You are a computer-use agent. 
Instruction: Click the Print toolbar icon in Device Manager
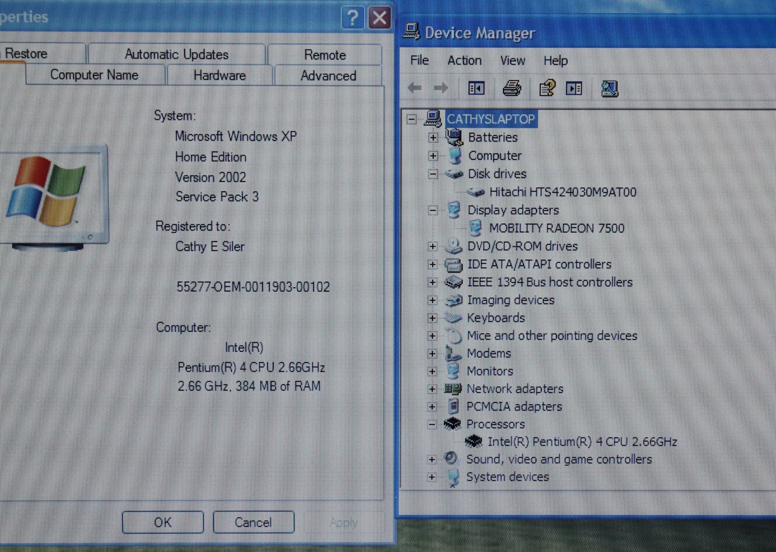pos(512,89)
